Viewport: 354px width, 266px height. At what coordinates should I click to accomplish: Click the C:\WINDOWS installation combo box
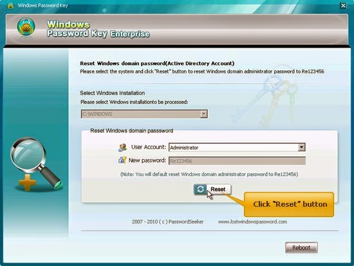pos(144,114)
